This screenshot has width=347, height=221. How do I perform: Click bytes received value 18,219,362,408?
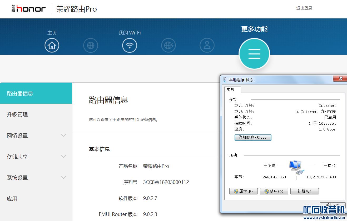click(x=321, y=177)
